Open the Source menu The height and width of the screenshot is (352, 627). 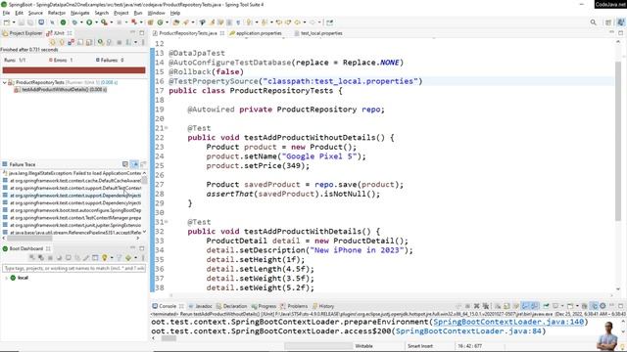click(x=35, y=13)
